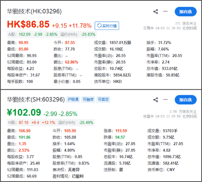Image resolution: width=202 pixels, height=182 pixels.
Task: Click the share icon for HK:03296
Action: [x=156, y=12]
